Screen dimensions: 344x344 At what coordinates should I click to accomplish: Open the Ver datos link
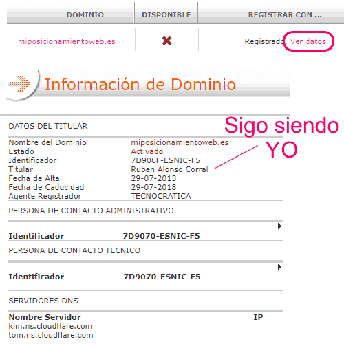(x=308, y=41)
